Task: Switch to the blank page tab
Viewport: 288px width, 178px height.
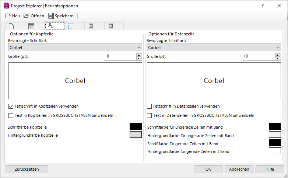Action: (x=11, y=26)
